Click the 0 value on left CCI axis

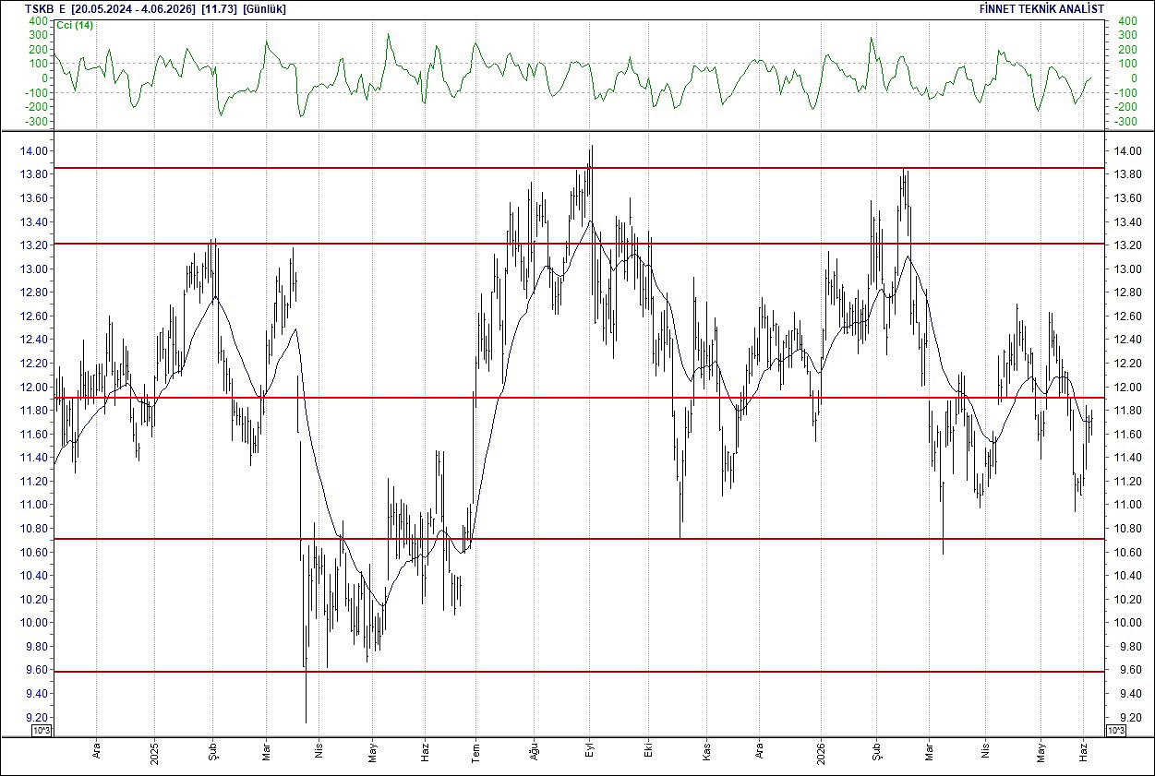pyautogui.click(x=46, y=78)
